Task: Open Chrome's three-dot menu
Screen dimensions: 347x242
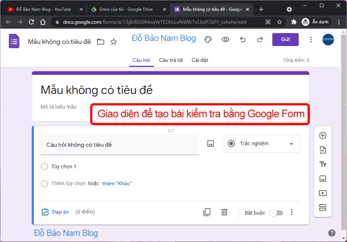Action: coord(339,22)
